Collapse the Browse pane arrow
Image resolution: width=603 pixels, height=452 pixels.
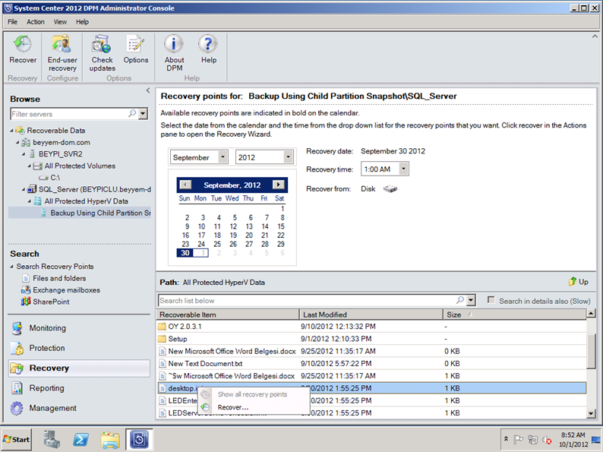point(148,90)
